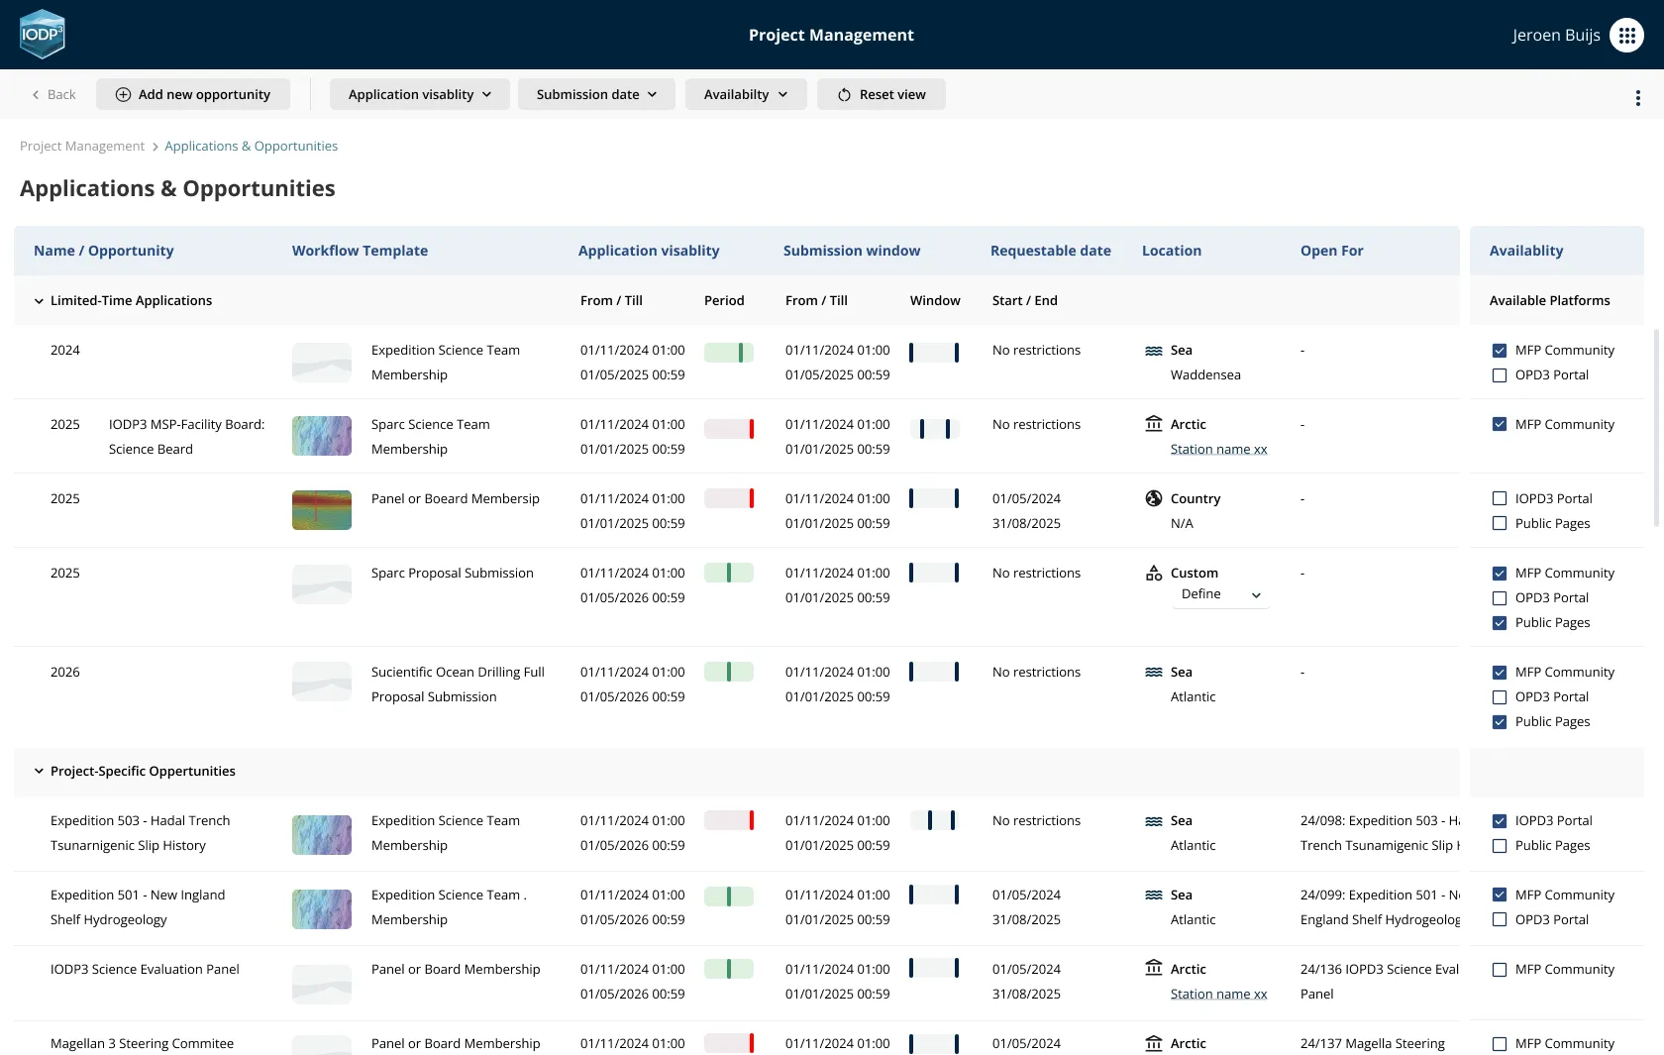Open the Define custom location dropdown
The width and height of the screenshot is (1664, 1055).
click(x=1220, y=594)
